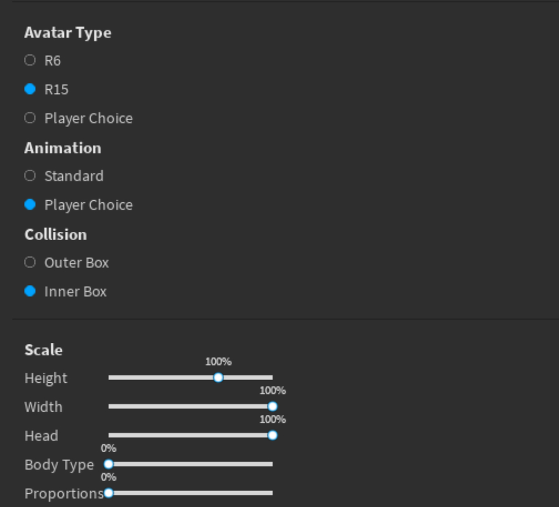Select Player Choice under Animation
The height and width of the screenshot is (507, 559).
pos(29,205)
